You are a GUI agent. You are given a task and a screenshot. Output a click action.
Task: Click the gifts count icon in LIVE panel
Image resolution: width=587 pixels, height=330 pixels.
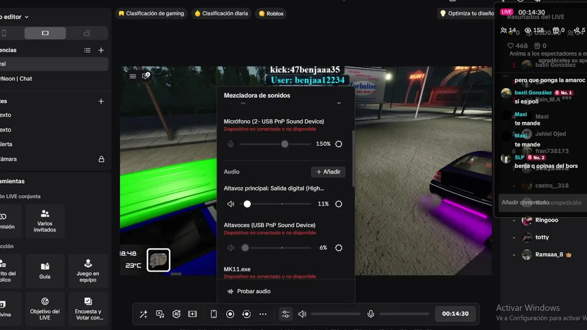click(556, 31)
